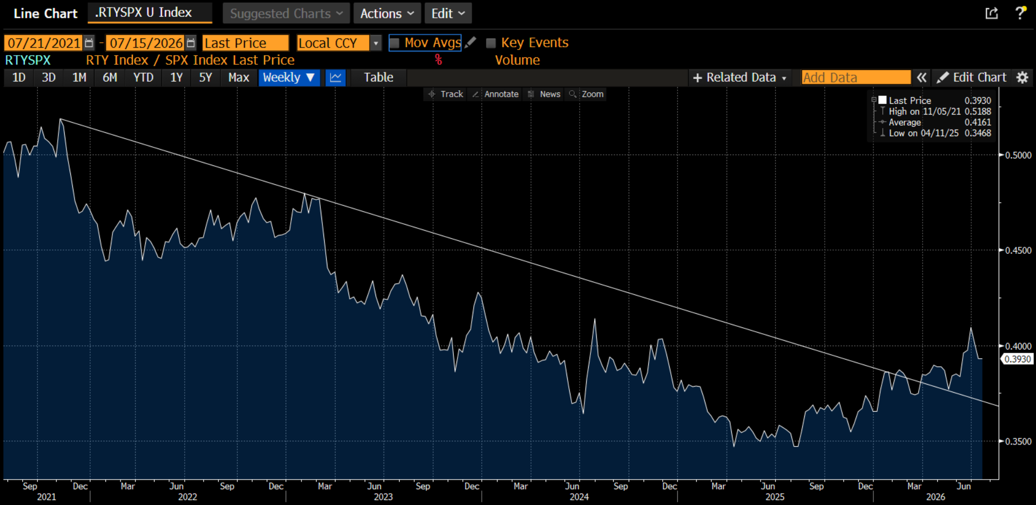
Task: Open chart settings gear icon
Action: pyautogui.click(x=1022, y=77)
